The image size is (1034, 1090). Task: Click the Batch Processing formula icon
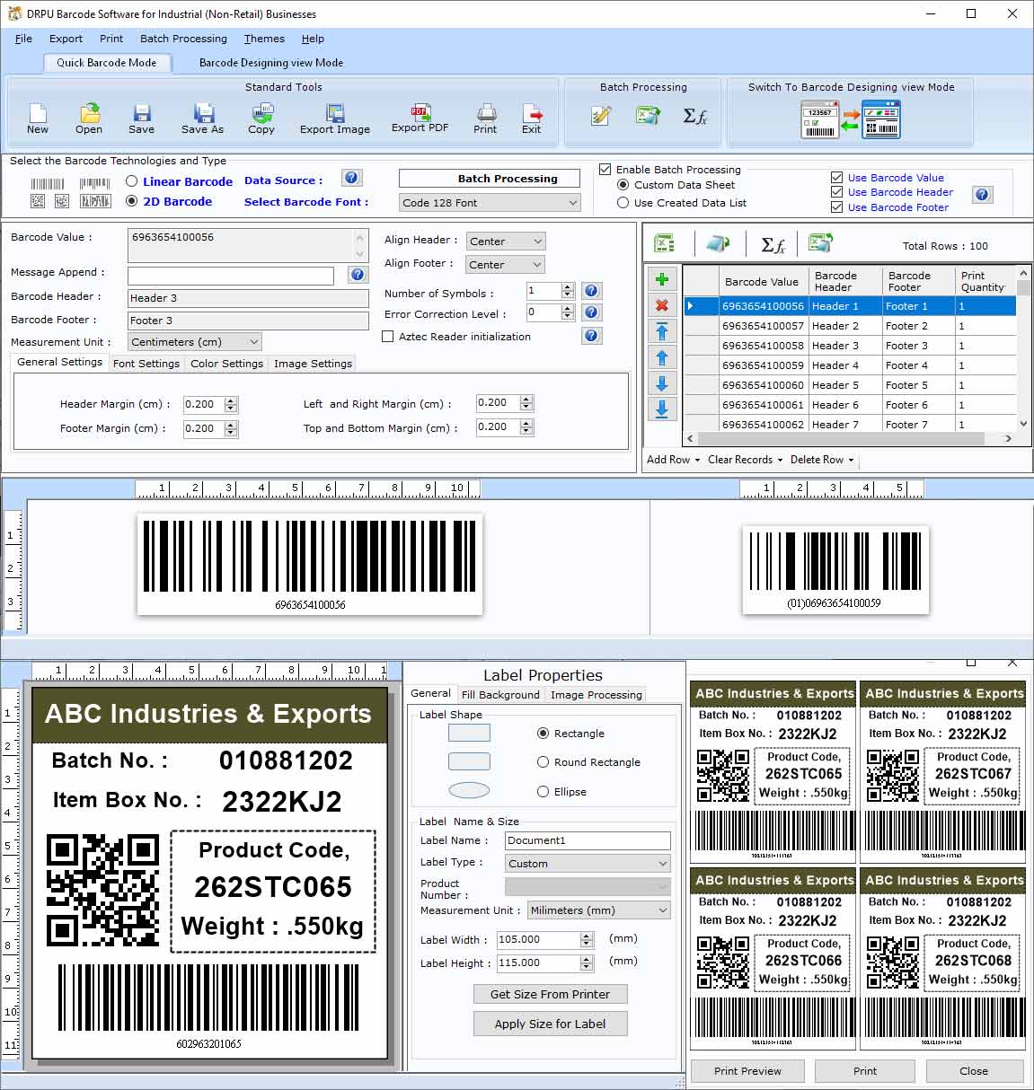click(694, 115)
